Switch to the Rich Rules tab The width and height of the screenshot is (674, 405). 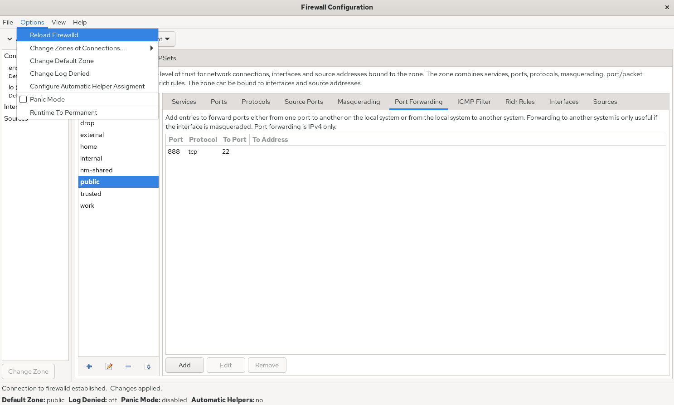[519, 102]
